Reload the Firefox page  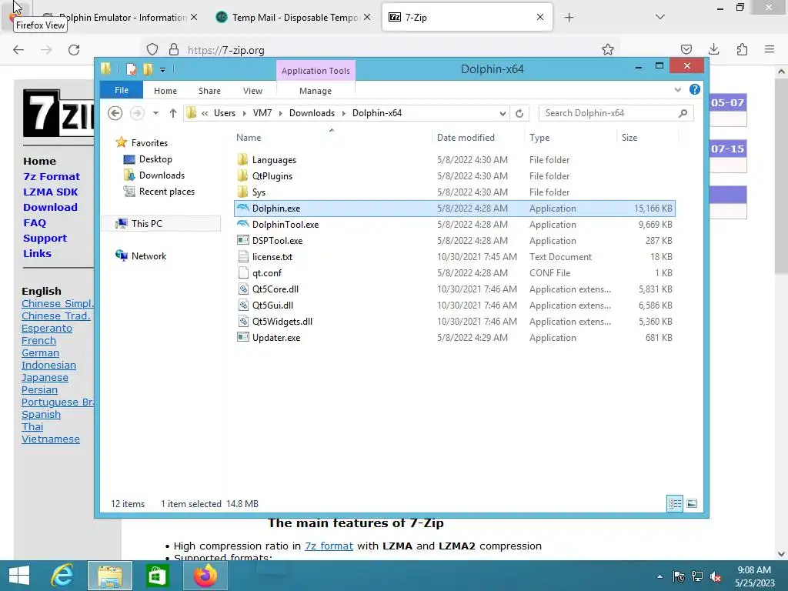[74, 50]
